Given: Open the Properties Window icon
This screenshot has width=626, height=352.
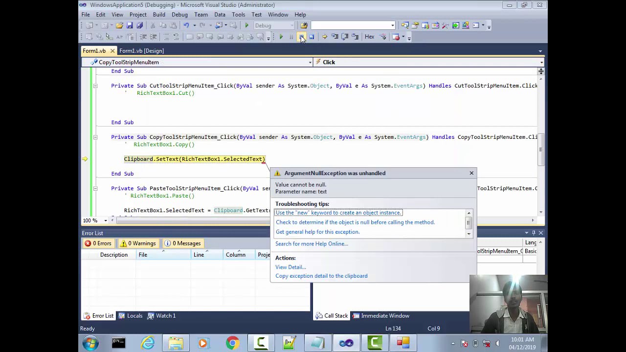Looking at the screenshot, I should (415, 25).
